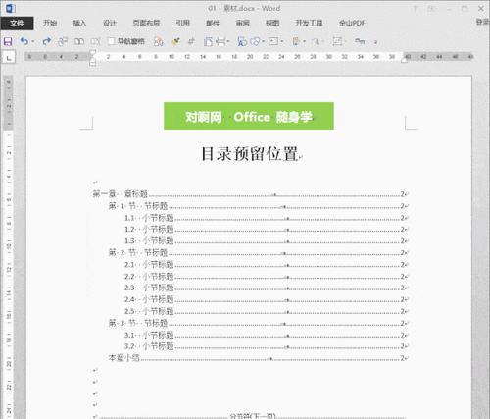Click the 登录 sign-in link
The image size is (490, 419).
coord(483,22)
